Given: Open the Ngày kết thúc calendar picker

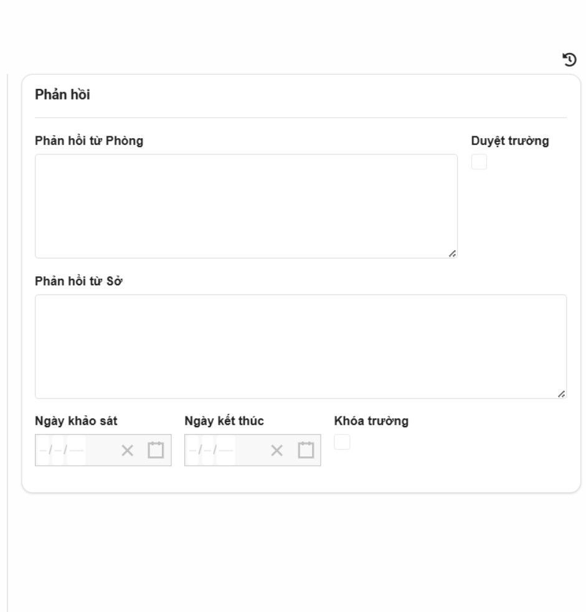Looking at the screenshot, I should pyautogui.click(x=305, y=450).
